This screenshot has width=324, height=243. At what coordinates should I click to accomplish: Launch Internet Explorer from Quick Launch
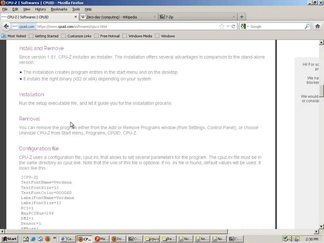tap(33, 239)
